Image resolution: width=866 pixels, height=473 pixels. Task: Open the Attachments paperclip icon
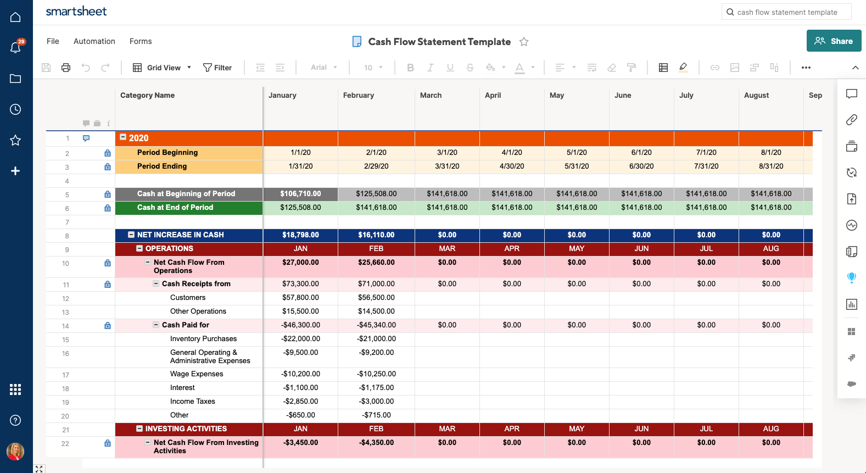851,120
